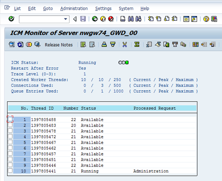Screen dimensions: 222x181
Task: Click the green Back arrow icon
Action: (x=95, y=19)
